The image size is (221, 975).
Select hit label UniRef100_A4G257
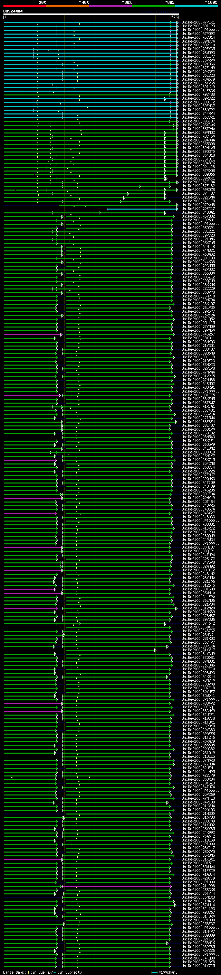pyautogui.click(x=198, y=334)
